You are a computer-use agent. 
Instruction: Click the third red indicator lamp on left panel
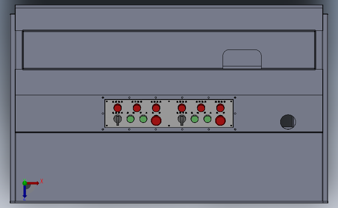[156, 108]
